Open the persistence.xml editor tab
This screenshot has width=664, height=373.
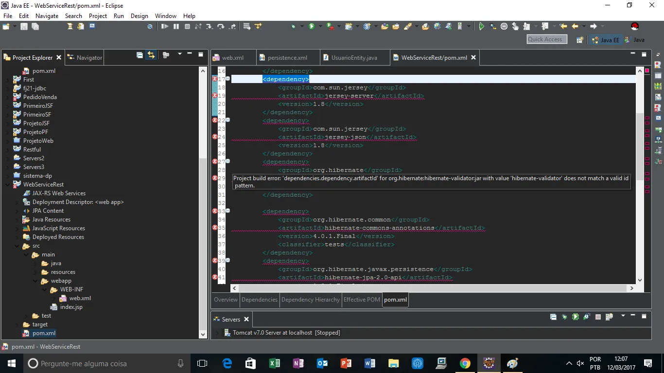point(287,58)
